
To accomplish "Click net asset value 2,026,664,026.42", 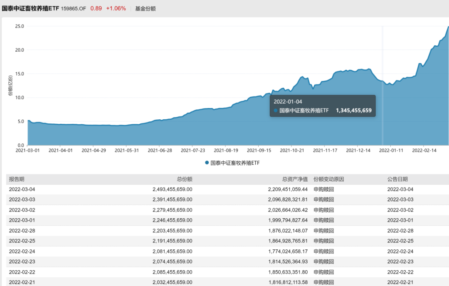I will [288, 210].
